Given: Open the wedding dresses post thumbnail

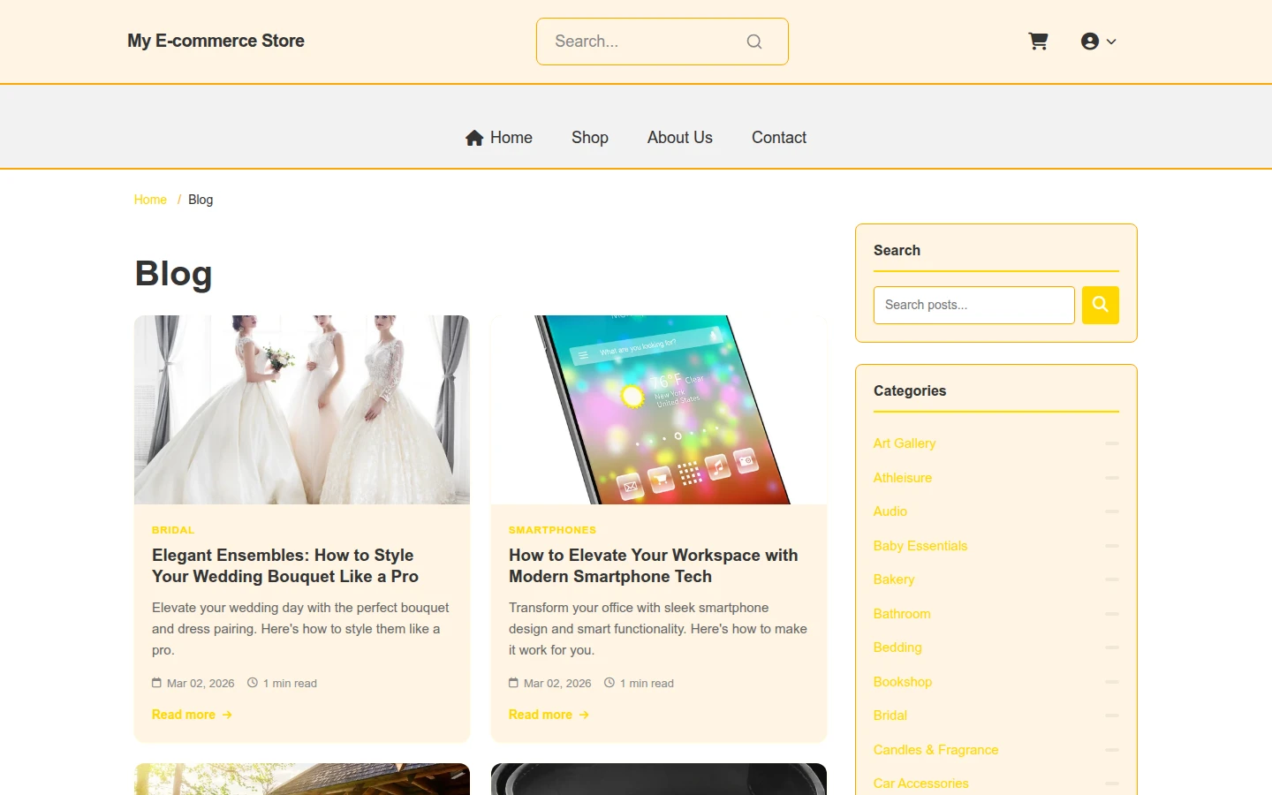Looking at the screenshot, I should coord(302,410).
